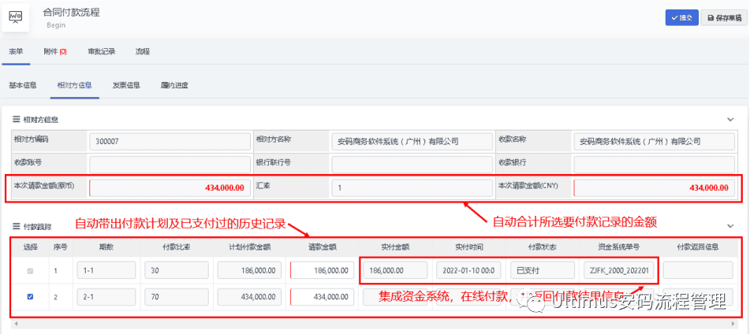Click the 实付金额 field in row 1
Screen dimensions: 750x334
tap(395, 270)
